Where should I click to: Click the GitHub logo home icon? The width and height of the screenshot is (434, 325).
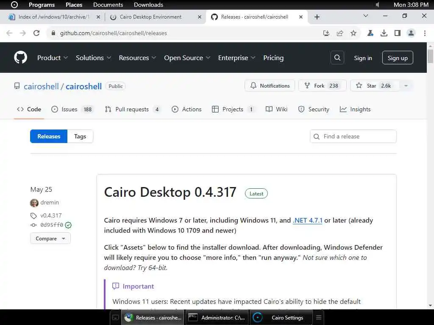[x=20, y=58]
